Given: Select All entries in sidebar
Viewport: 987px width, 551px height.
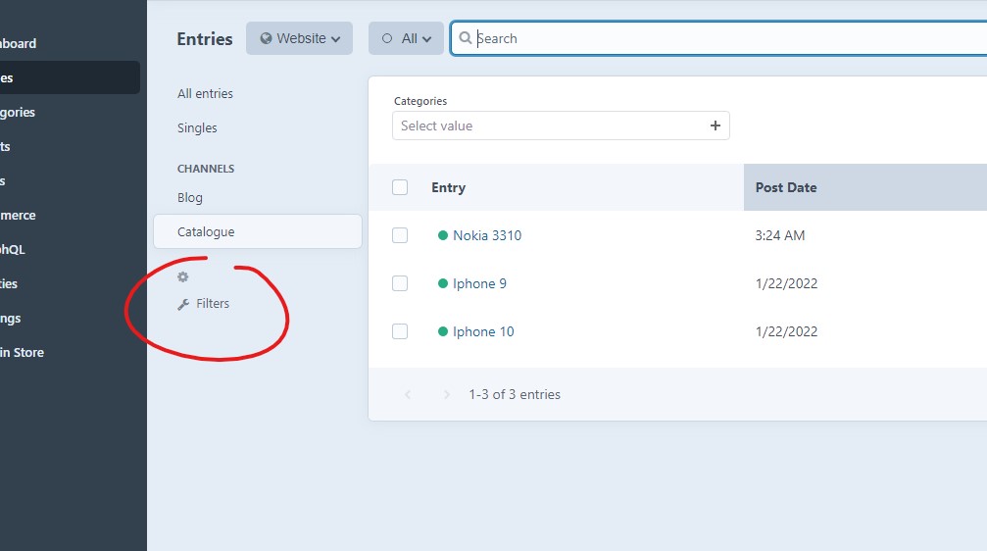Looking at the screenshot, I should click(x=205, y=93).
